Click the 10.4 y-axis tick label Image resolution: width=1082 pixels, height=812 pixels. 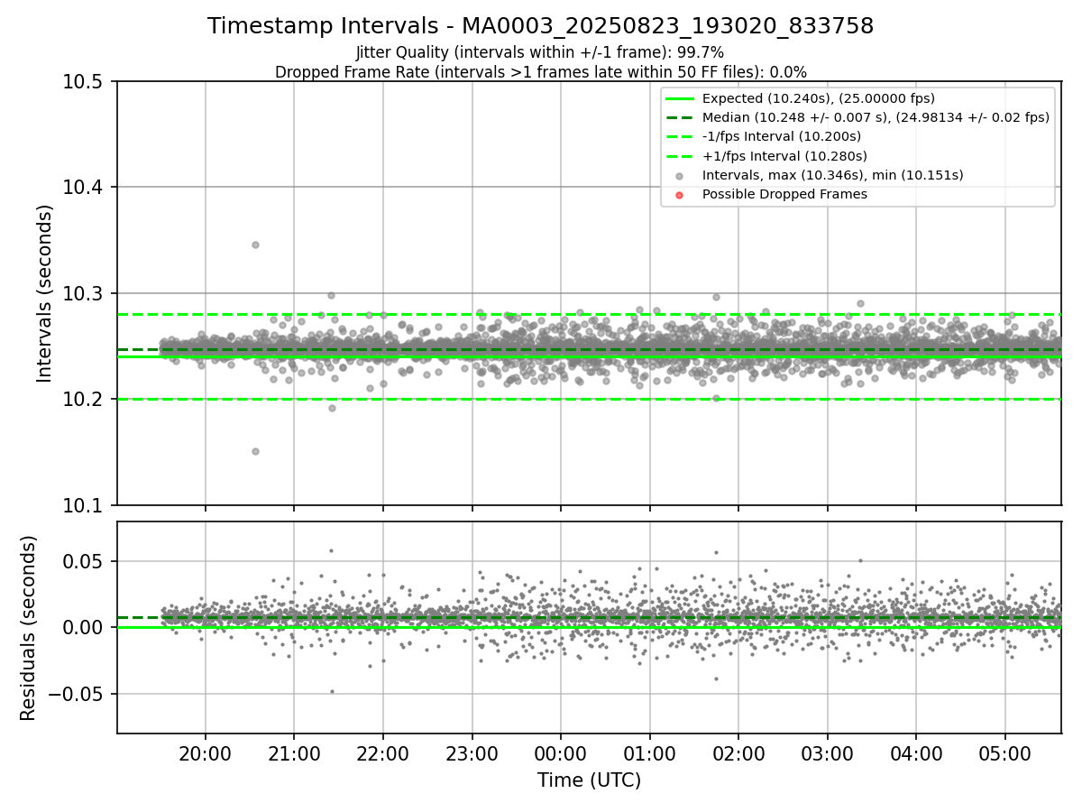(84, 188)
